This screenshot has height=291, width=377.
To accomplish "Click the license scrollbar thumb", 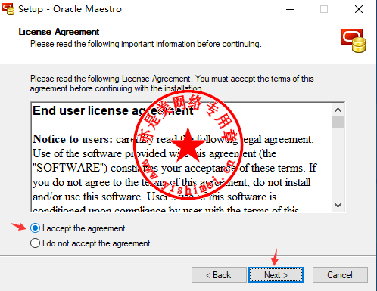I will (338, 122).
